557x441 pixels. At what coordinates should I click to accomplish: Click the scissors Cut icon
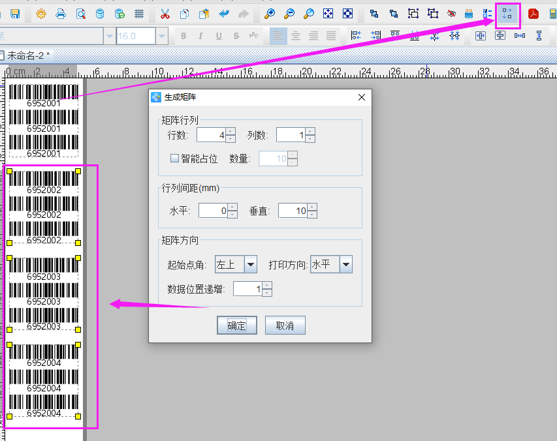pos(165,14)
